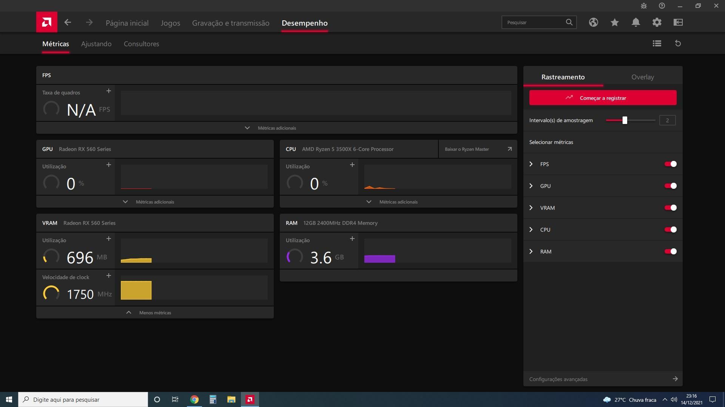Screen dimensions: 725x407
Task: Switch to the Overlay tab
Action: 643,77
